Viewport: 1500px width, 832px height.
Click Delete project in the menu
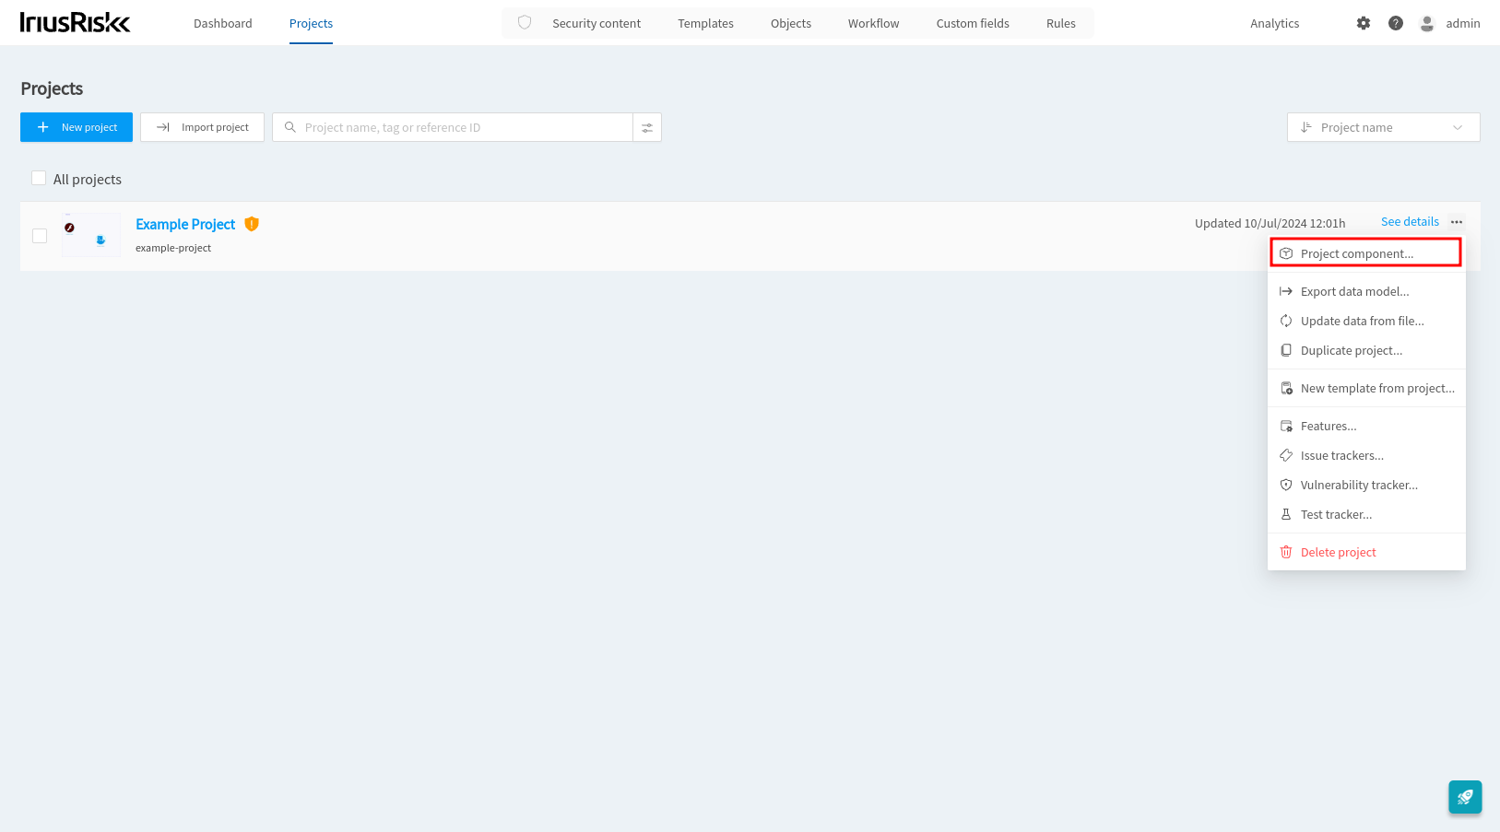(x=1366, y=552)
